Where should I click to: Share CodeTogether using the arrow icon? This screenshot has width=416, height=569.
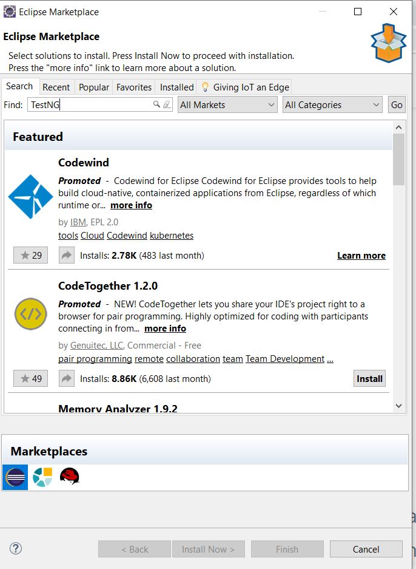pyautogui.click(x=67, y=378)
